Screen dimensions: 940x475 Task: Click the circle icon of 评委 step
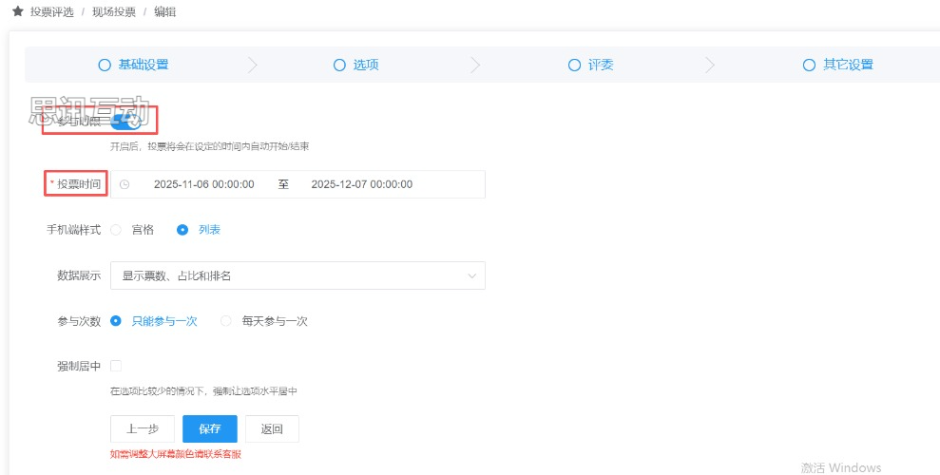click(x=574, y=66)
